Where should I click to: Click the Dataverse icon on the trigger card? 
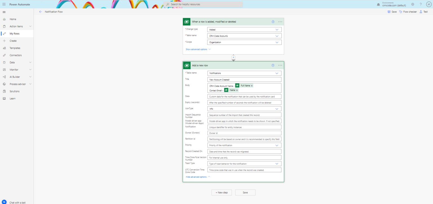click(x=187, y=21)
